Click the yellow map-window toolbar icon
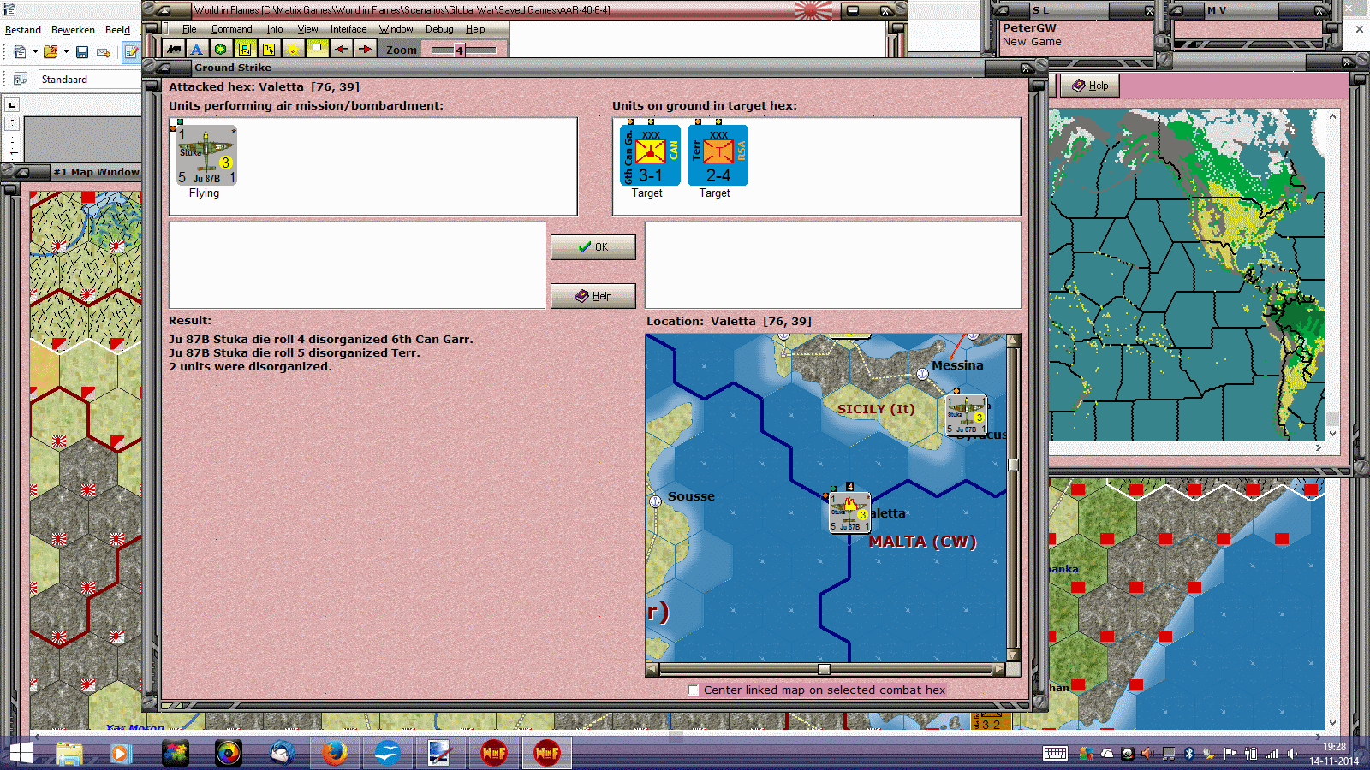The width and height of the screenshot is (1370, 770). coord(245,50)
